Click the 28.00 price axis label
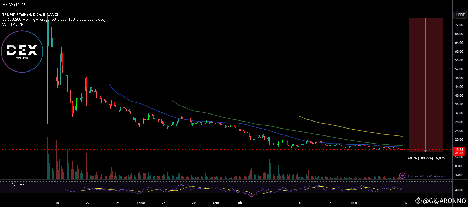Viewport: 468px width, 207px height. (459, 122)
